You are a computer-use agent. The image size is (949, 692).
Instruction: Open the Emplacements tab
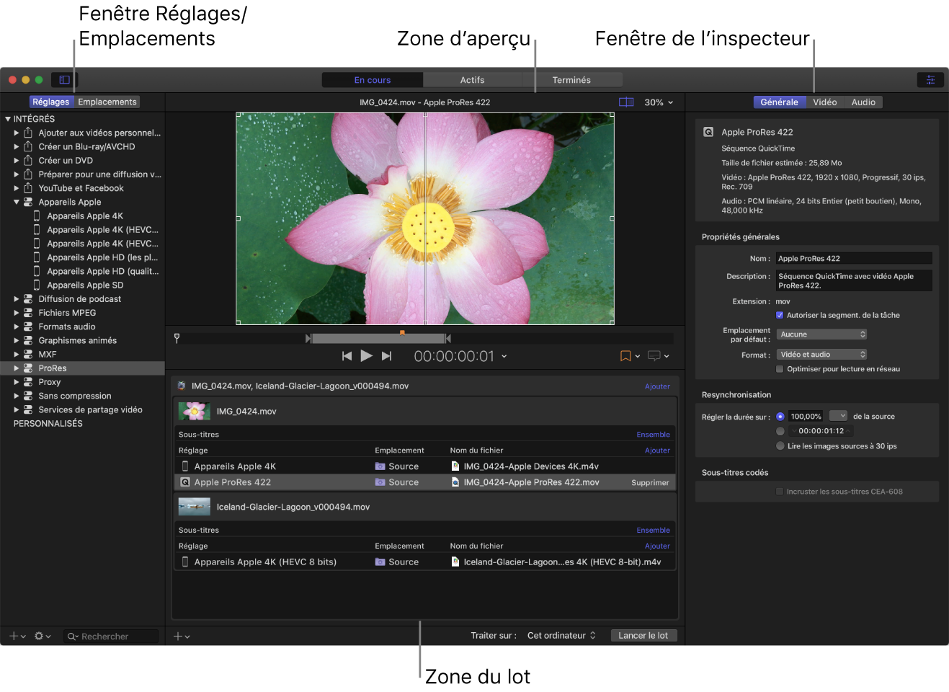coord(107,102)
